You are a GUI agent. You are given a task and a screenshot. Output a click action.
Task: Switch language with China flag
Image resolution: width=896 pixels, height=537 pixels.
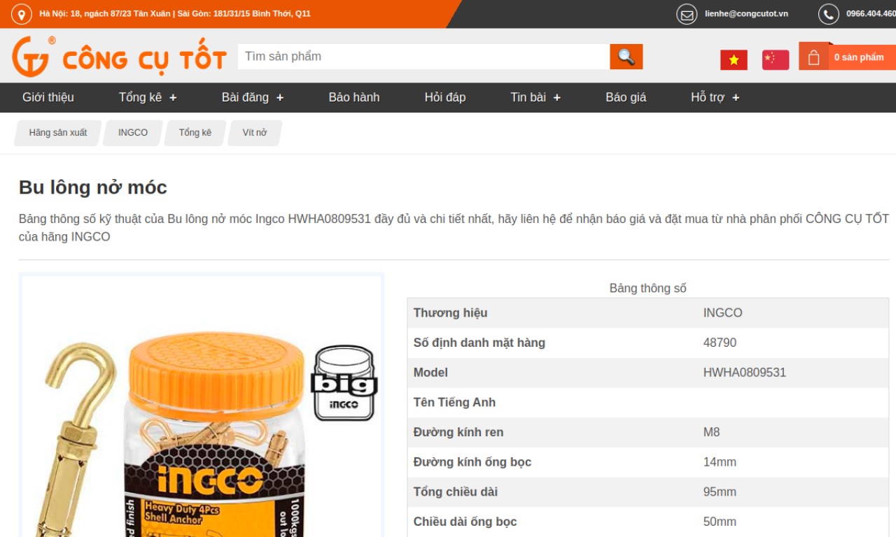pos(776,60)
